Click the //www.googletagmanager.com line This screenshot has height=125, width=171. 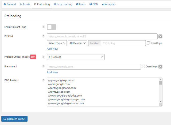tap(67, 99)
